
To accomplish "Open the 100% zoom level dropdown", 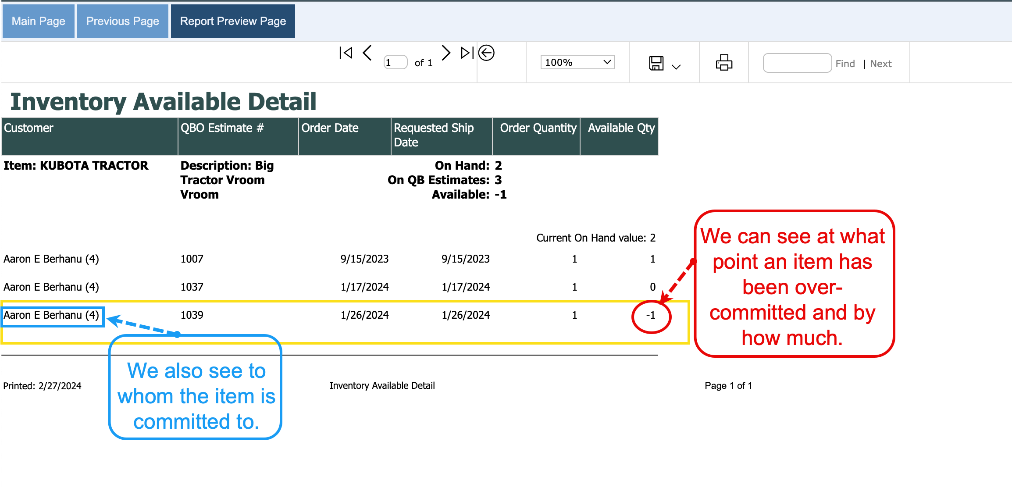I will click(x=577, y=62).
